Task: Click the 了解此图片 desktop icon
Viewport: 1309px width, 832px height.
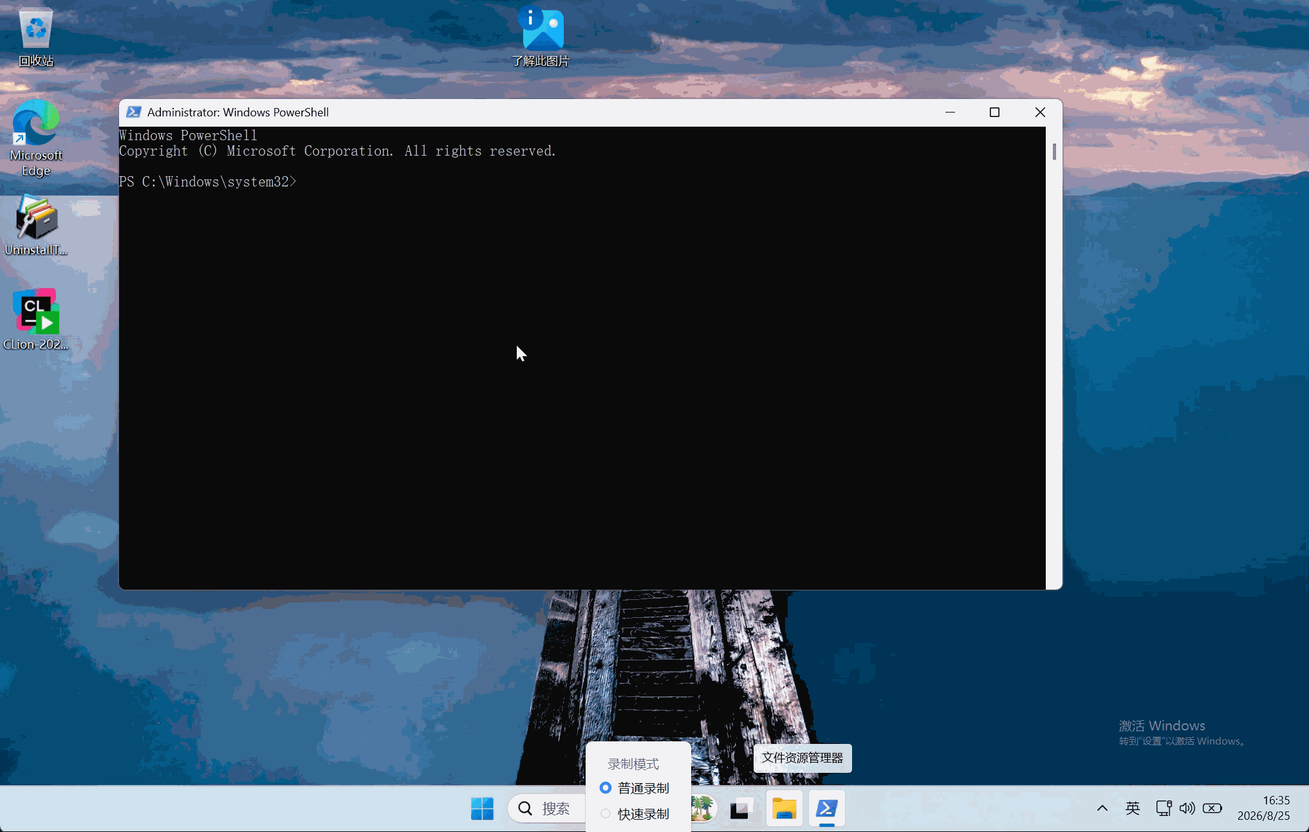Action: click(541, 37)
